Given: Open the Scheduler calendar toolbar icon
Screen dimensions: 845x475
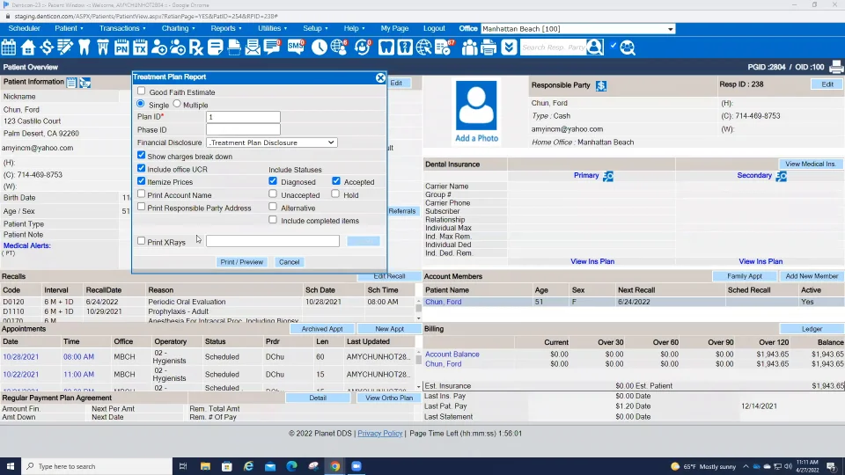Looking at the screenshot, I should [9, 47].
